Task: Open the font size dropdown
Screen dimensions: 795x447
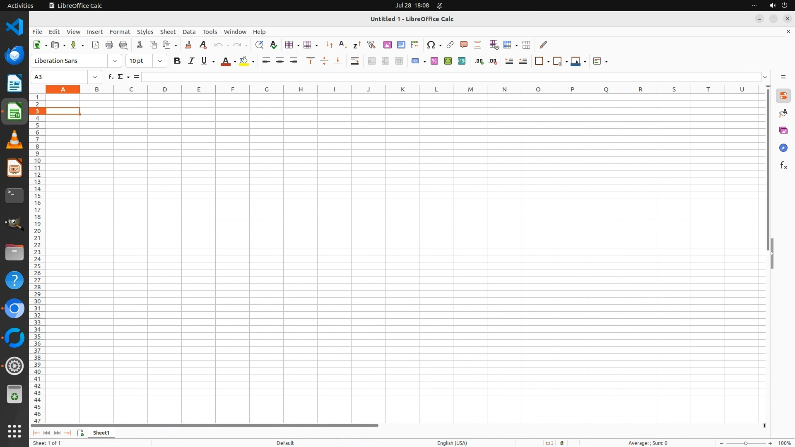Action: click(160, 61)
